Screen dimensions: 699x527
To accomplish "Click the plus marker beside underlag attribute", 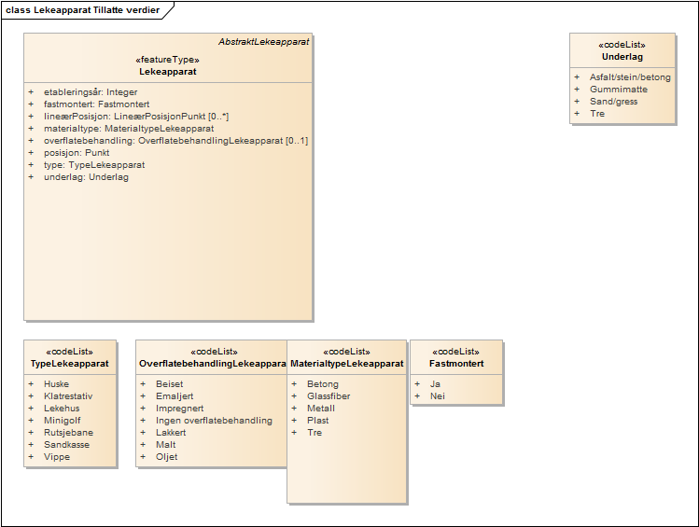I will [x=31, y=177].
